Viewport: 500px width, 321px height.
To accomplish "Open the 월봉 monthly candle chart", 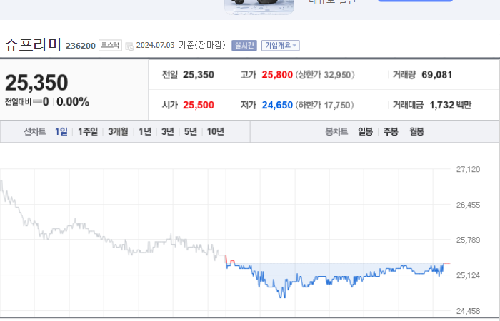I will 416,131.
